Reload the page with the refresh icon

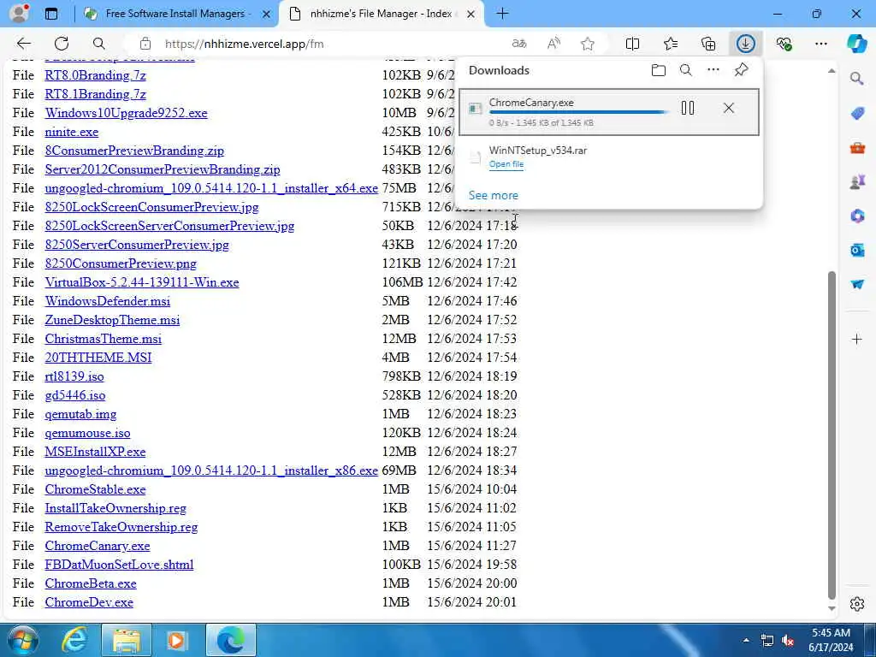[62, 44]
